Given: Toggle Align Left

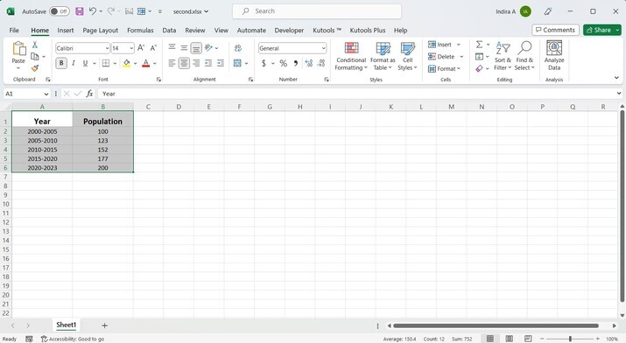Looking at the screenshot, I should pos(172,63).
